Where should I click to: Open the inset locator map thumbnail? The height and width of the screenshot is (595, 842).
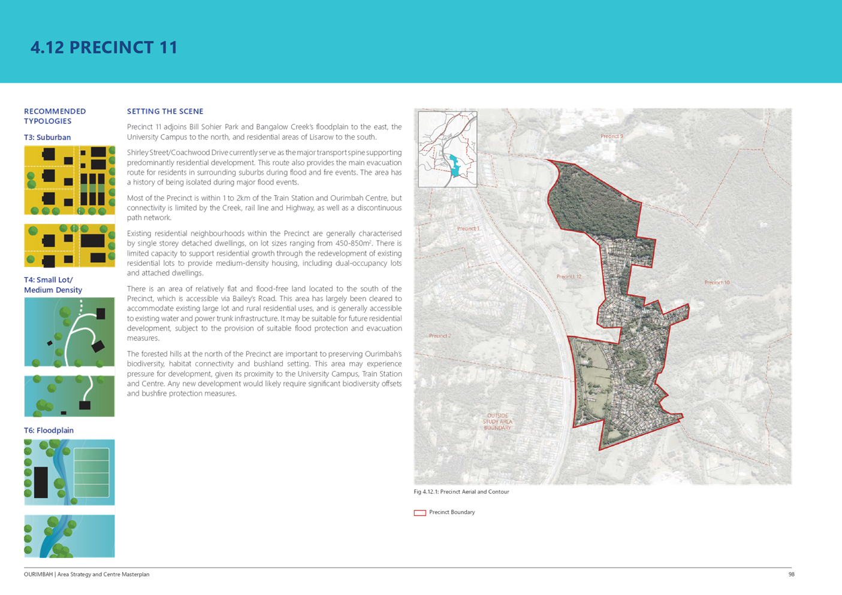tap(447, 149)
